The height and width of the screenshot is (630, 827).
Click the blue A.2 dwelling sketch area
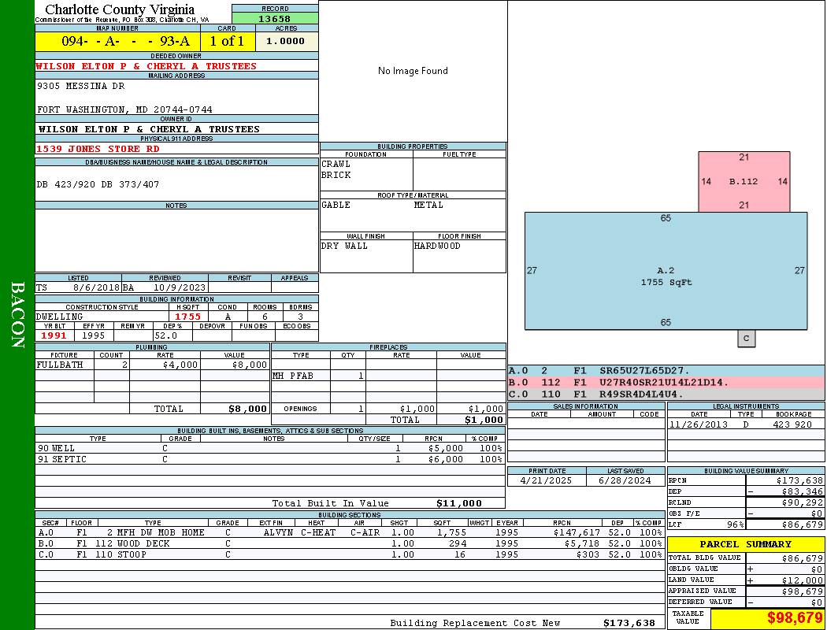[666, 271]
